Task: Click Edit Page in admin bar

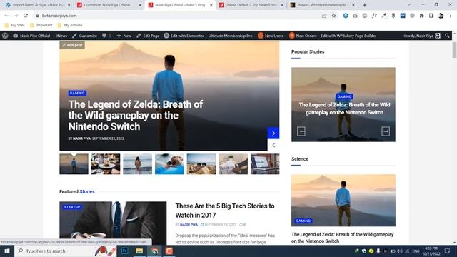Action: [148, 36]
